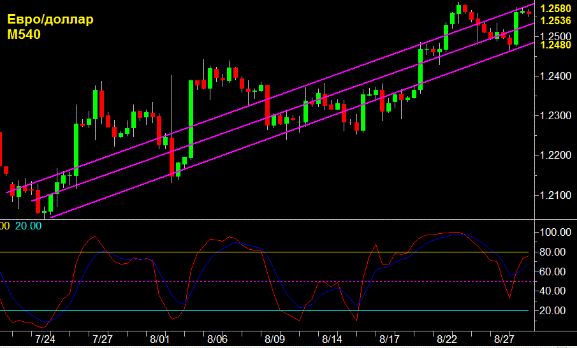Select the 8/27 date on time axis
This screenshot has width=577, height=348.
[x=504, y=339]
